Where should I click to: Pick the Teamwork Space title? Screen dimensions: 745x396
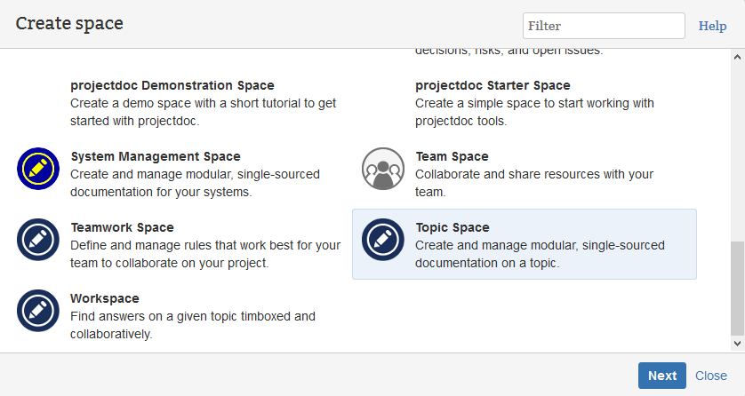[122, 228]
